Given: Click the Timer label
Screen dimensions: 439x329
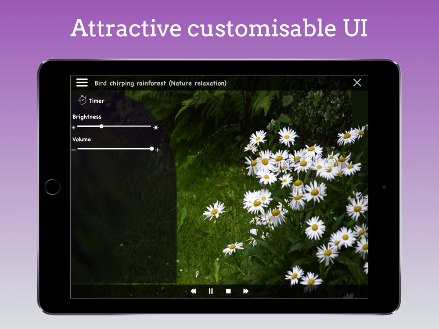Looking at the screenshot, I should [x=97, y=101].
